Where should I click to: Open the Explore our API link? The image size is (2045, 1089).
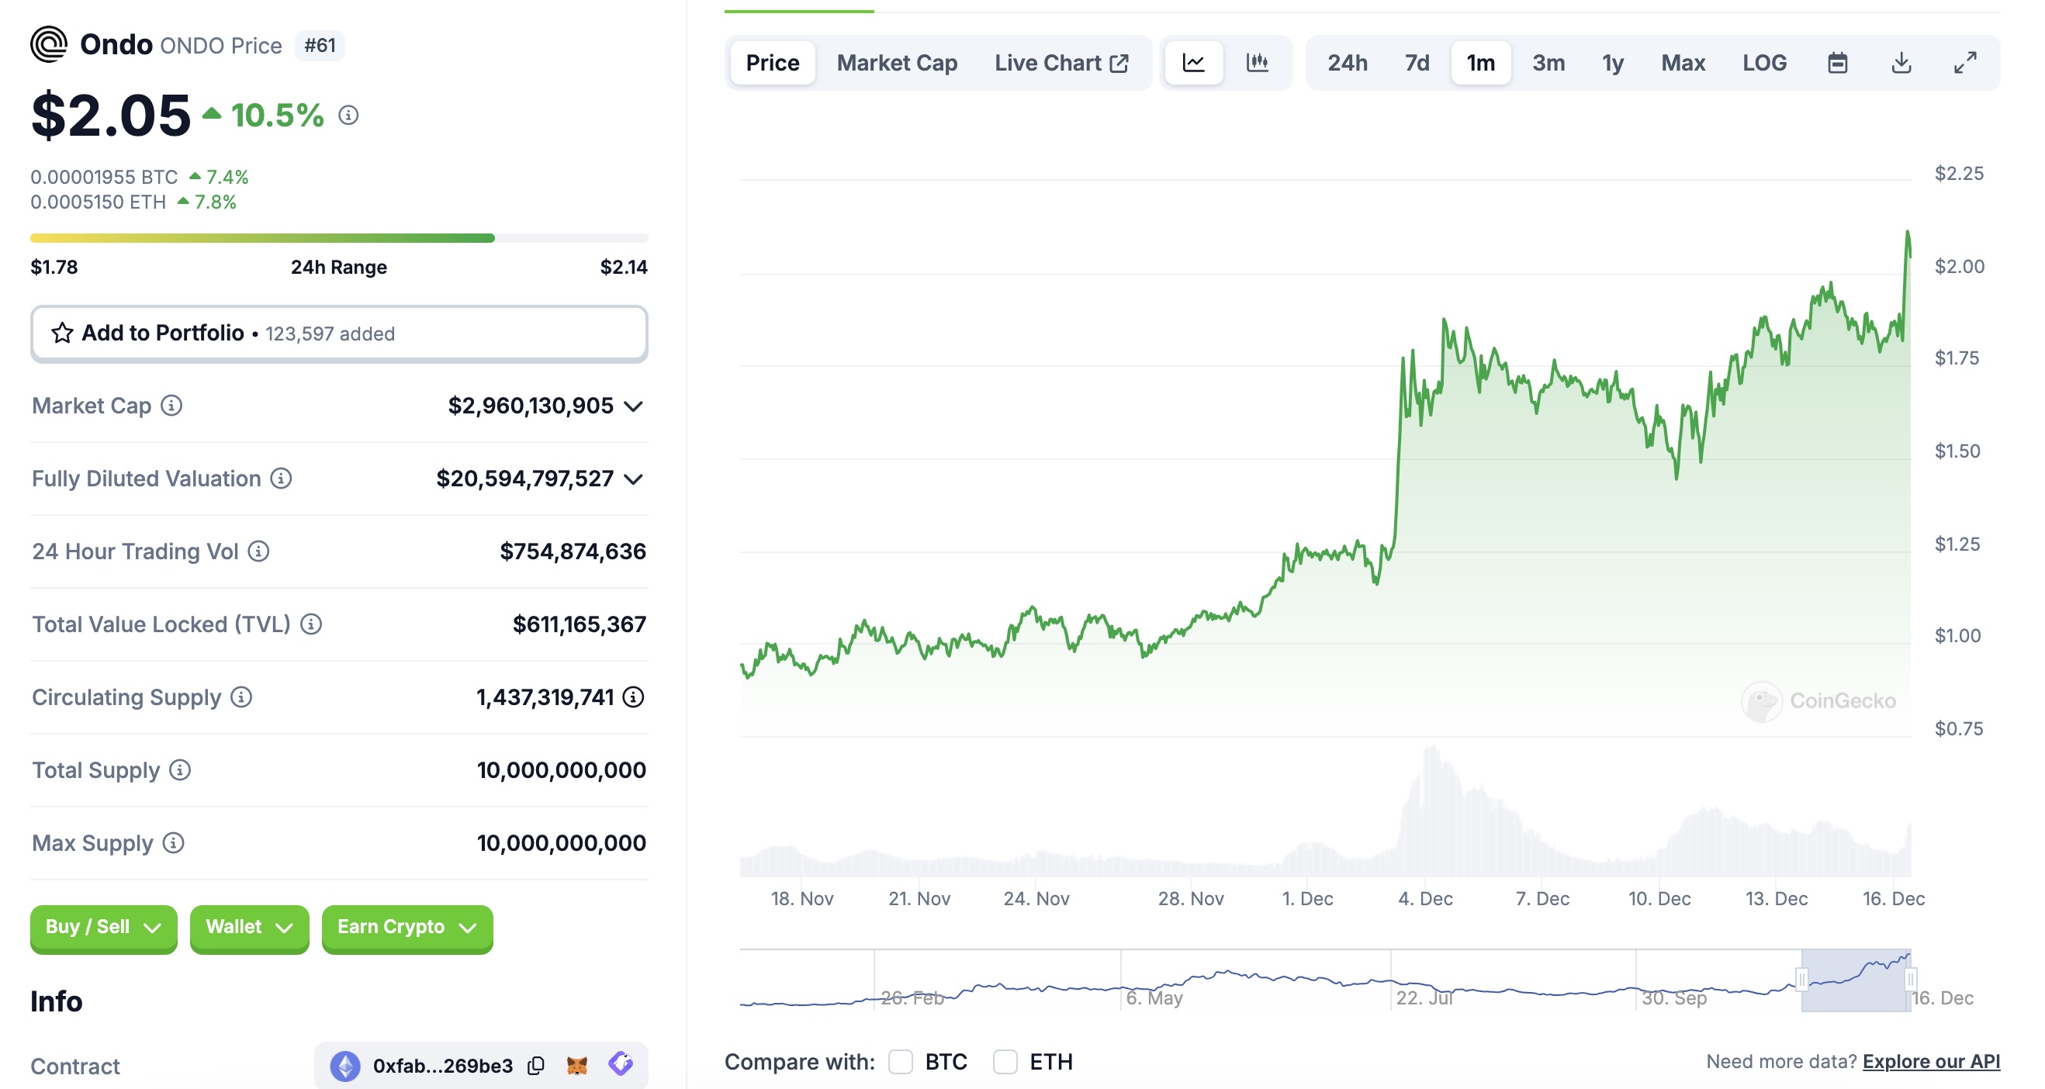click(x=1931, y=1062)
